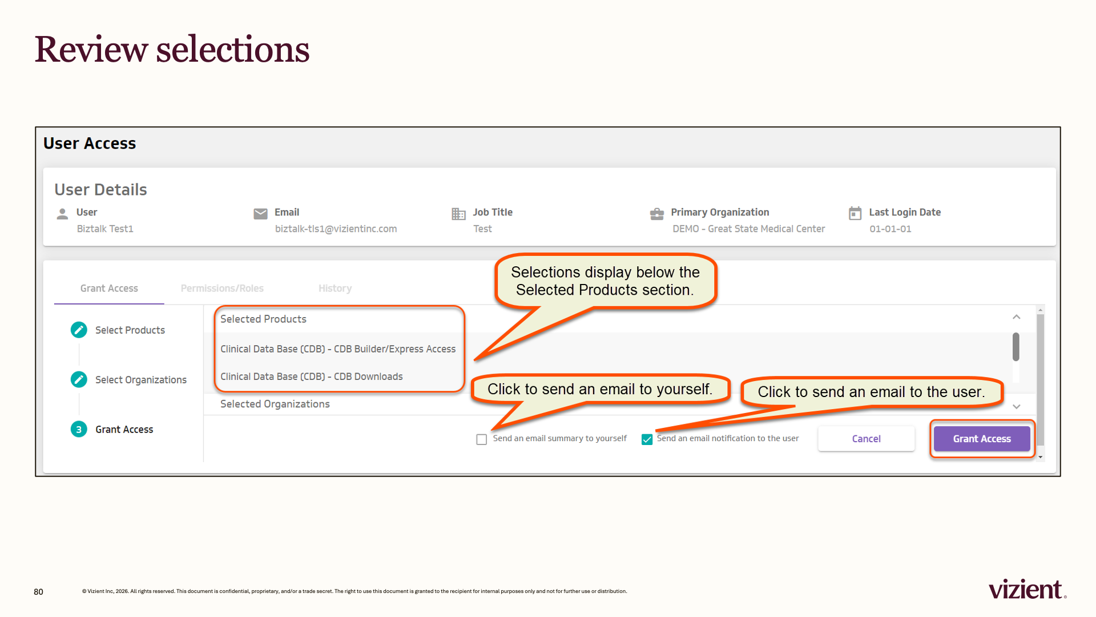The image size is (1096, 617).
Task: Switch to the Grant Access tab
Action: tap(109, 289)
